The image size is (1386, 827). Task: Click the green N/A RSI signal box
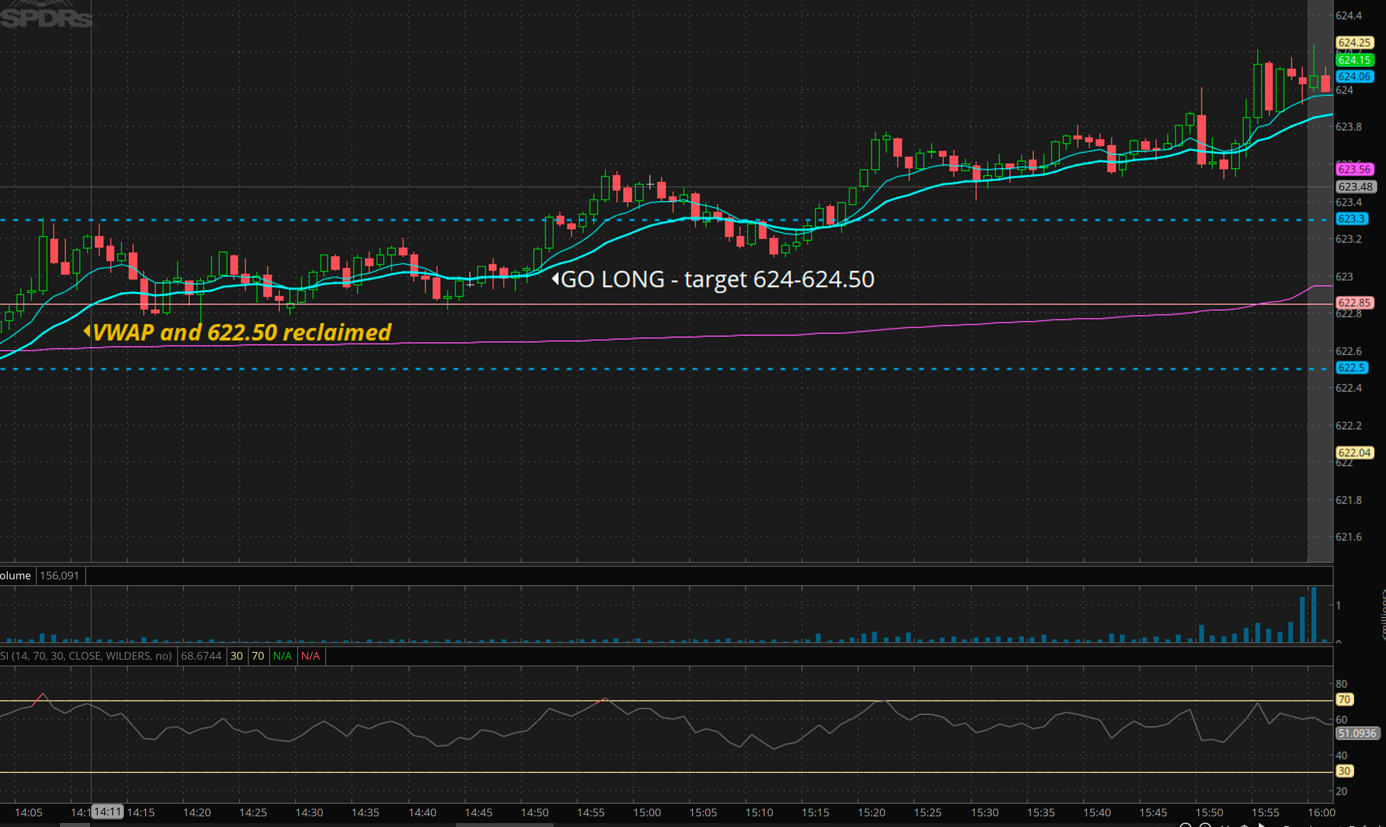tap(282, 656)
